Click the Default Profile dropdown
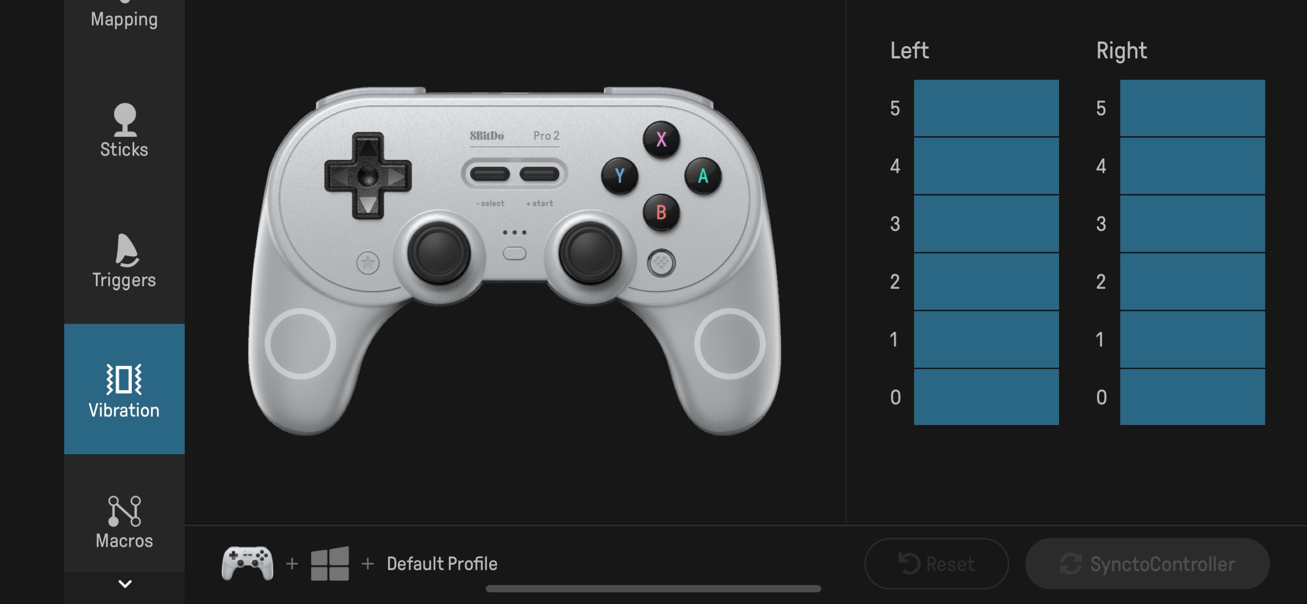 point(442,563)
